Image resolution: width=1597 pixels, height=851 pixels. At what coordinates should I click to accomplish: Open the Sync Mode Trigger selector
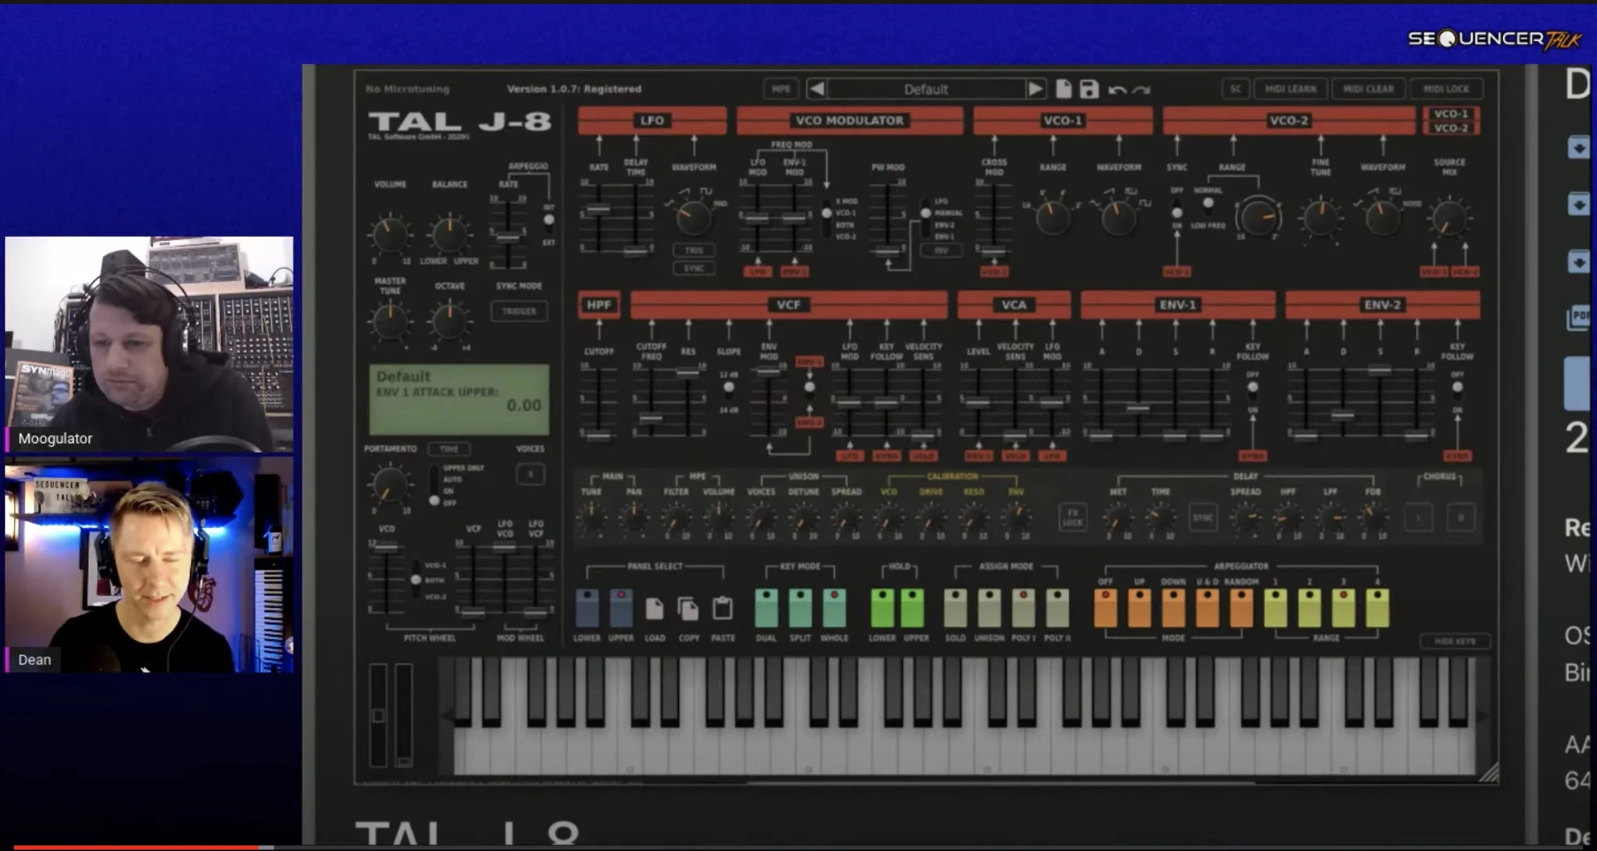coord(519,312)
